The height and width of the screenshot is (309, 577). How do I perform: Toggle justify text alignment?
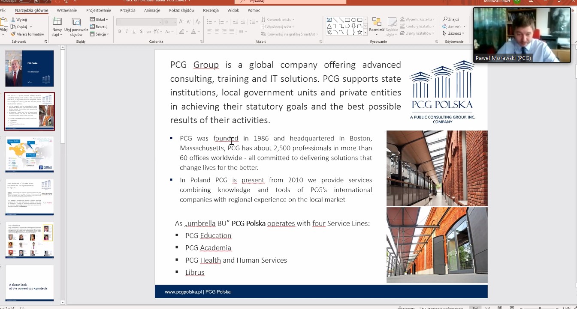coord(232,32)
